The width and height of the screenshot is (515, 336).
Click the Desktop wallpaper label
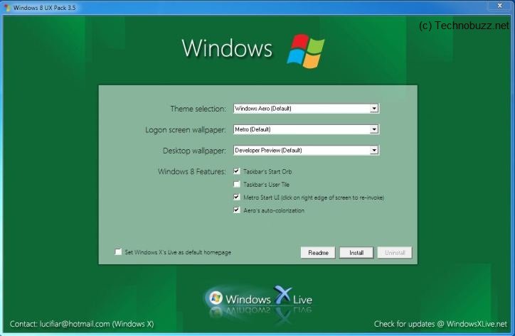[194, 151]
